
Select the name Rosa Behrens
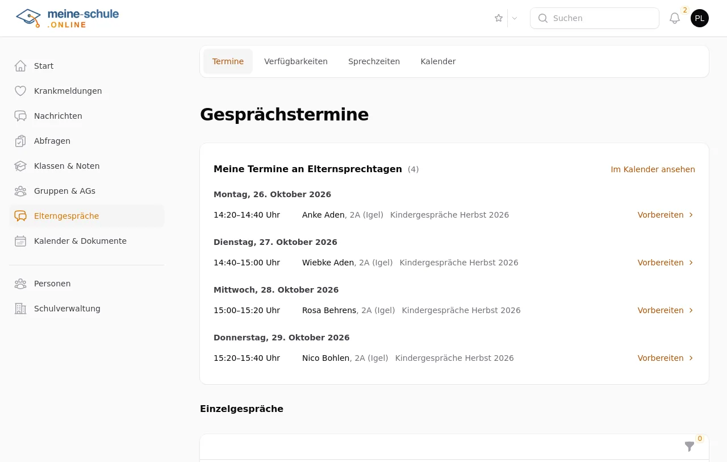(x=329, y=310)
